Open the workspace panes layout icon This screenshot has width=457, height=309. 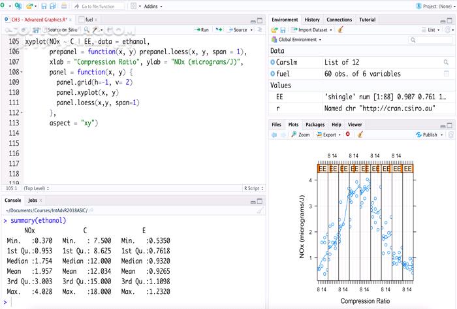click(x=133, y=6)
